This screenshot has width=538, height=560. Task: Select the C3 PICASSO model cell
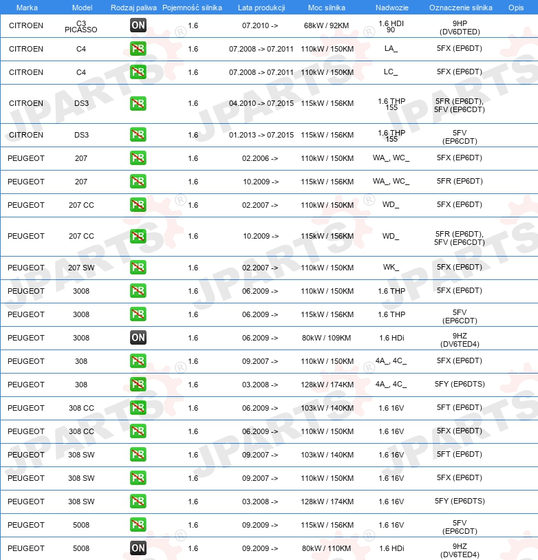pyautogui.click(x=81, y=26)
